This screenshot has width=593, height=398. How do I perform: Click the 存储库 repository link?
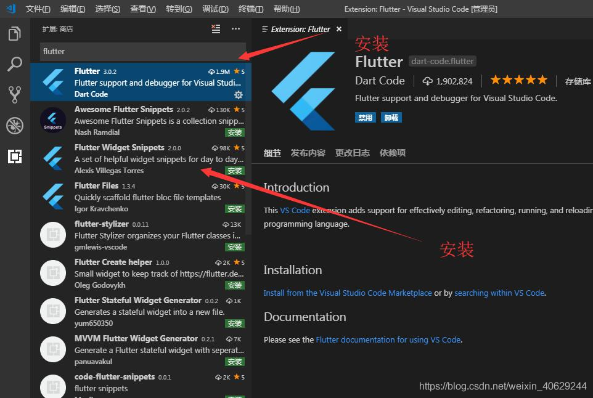[578, 81]
